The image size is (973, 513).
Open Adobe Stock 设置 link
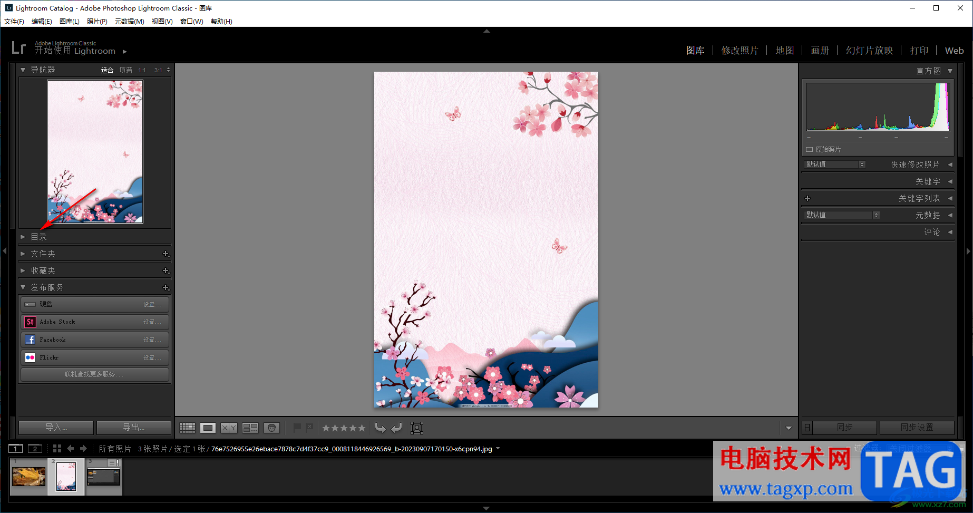coord(152,322)
